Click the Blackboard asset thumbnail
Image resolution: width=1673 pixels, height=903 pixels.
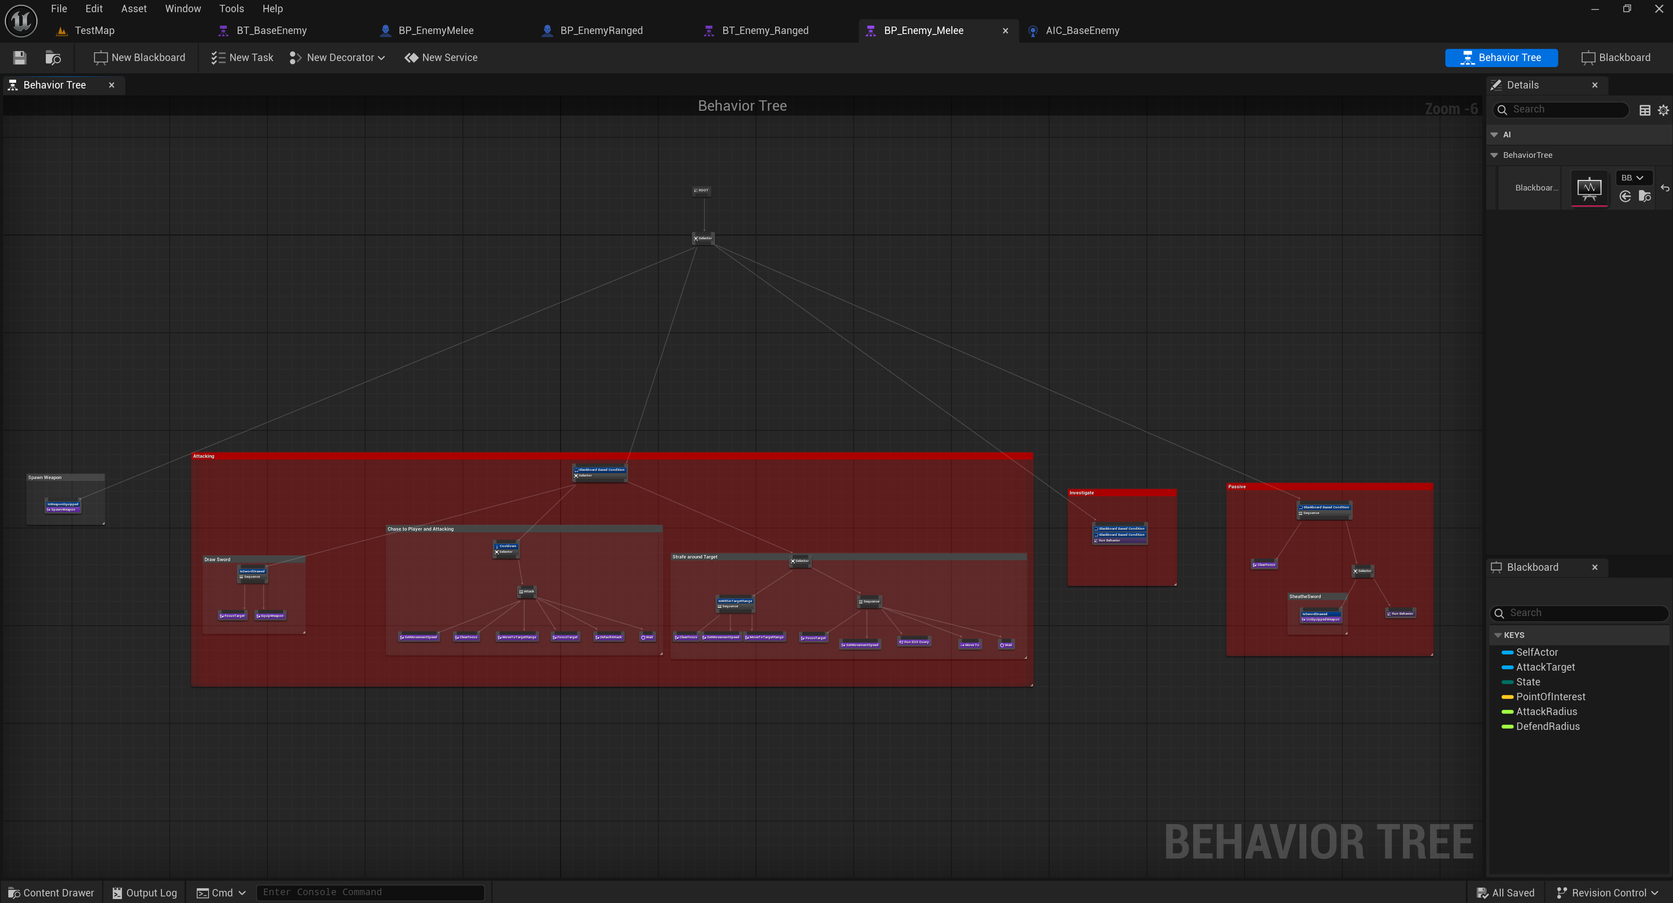coord(1588,188)
